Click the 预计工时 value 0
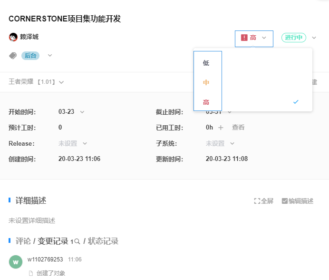Screen dimensions: 329x280 pos(60,128)
